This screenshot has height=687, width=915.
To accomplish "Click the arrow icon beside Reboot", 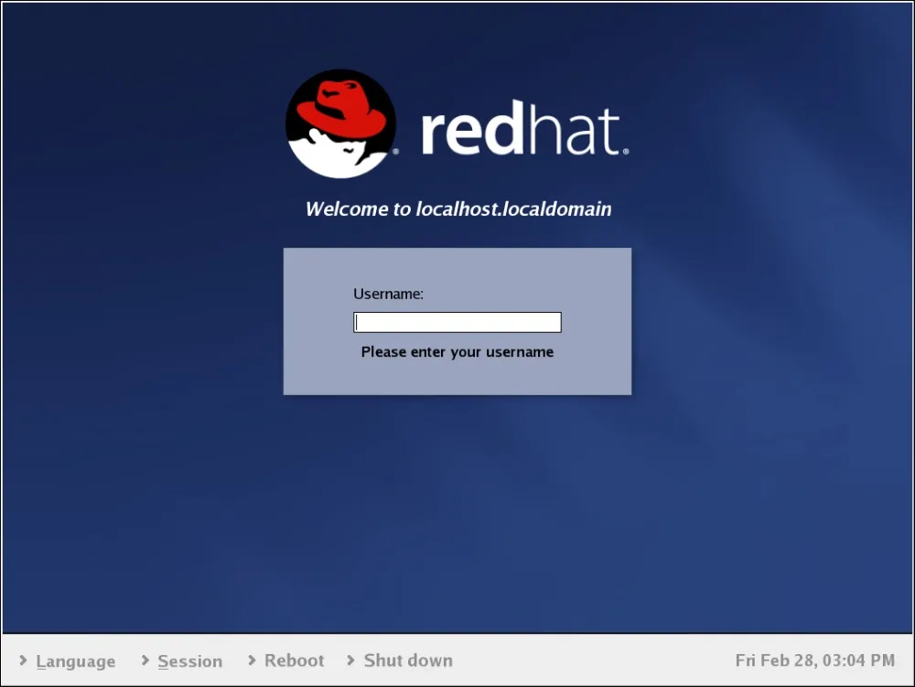I will pos(252,660).
